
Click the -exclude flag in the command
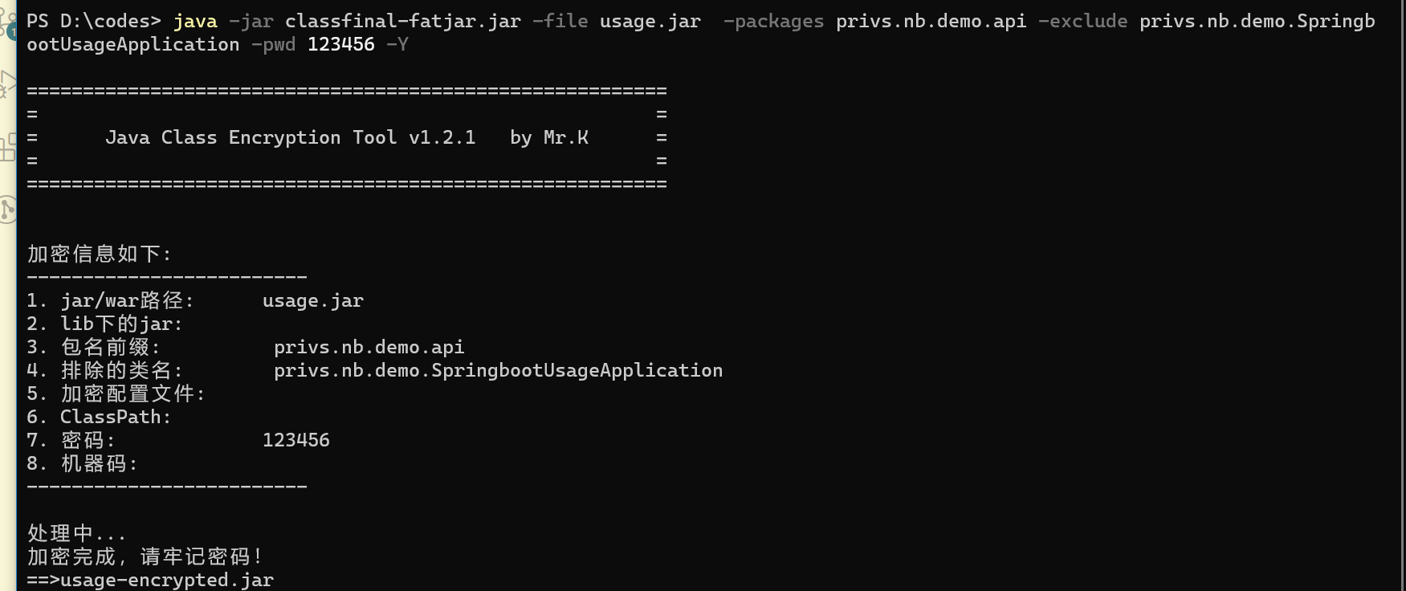(1082, 21)
